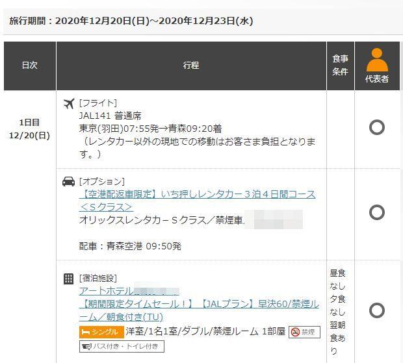Click the car rental option icon
Image resolution: width=403 pixels, height=363 pixels.
69,181
